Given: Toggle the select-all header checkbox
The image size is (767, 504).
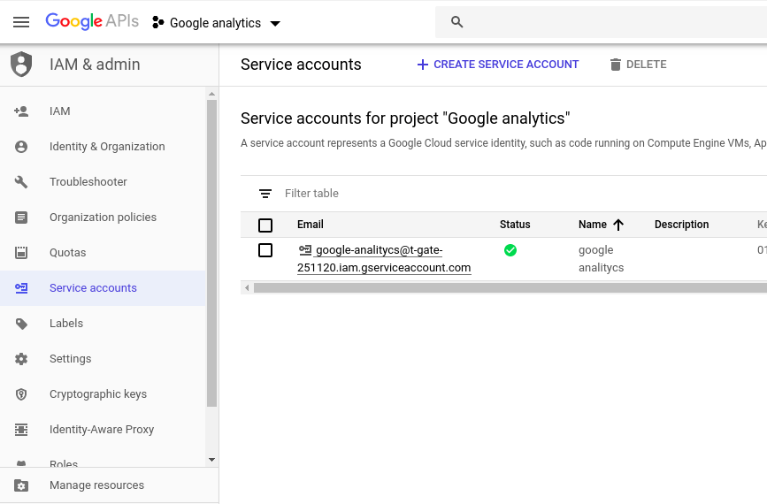Looking at the screenshot, I should 265,225.
